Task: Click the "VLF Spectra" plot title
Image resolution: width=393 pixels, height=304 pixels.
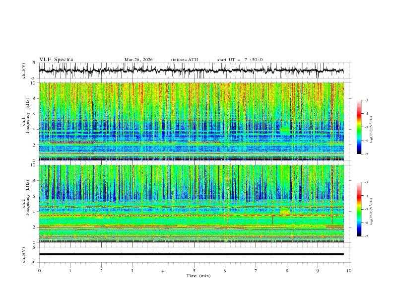Action: pyautogui.click(x=56, y=60)
